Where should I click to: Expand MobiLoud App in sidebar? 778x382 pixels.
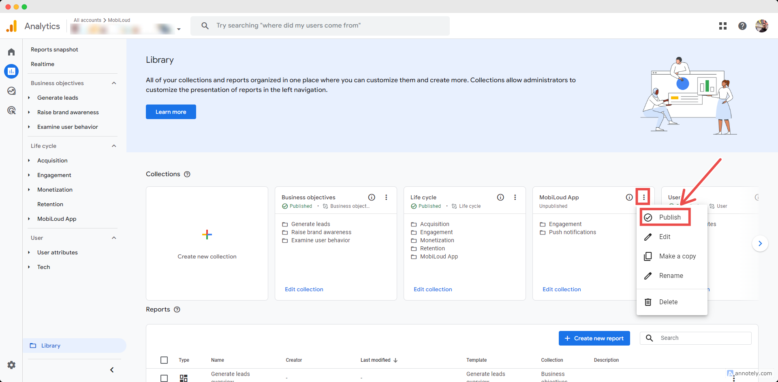(29, 219)
